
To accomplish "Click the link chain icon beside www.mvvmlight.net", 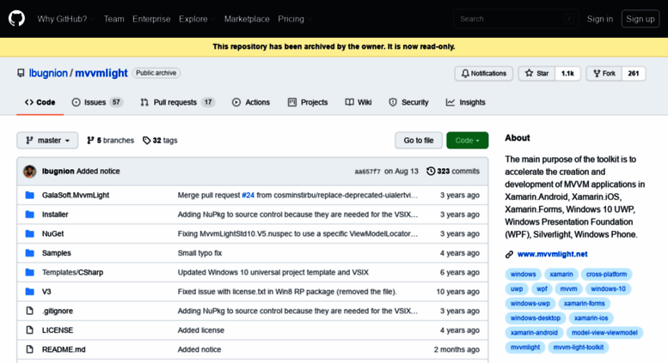I will point(509,254).
